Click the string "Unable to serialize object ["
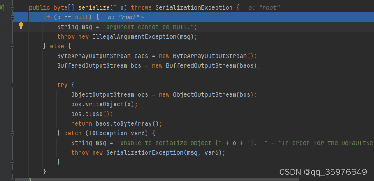Screen dimensions: 374x181 [x=169, y=143]
